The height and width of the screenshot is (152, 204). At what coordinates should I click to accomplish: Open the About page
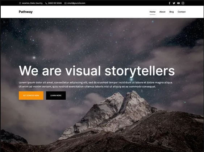tap(162, 12)
